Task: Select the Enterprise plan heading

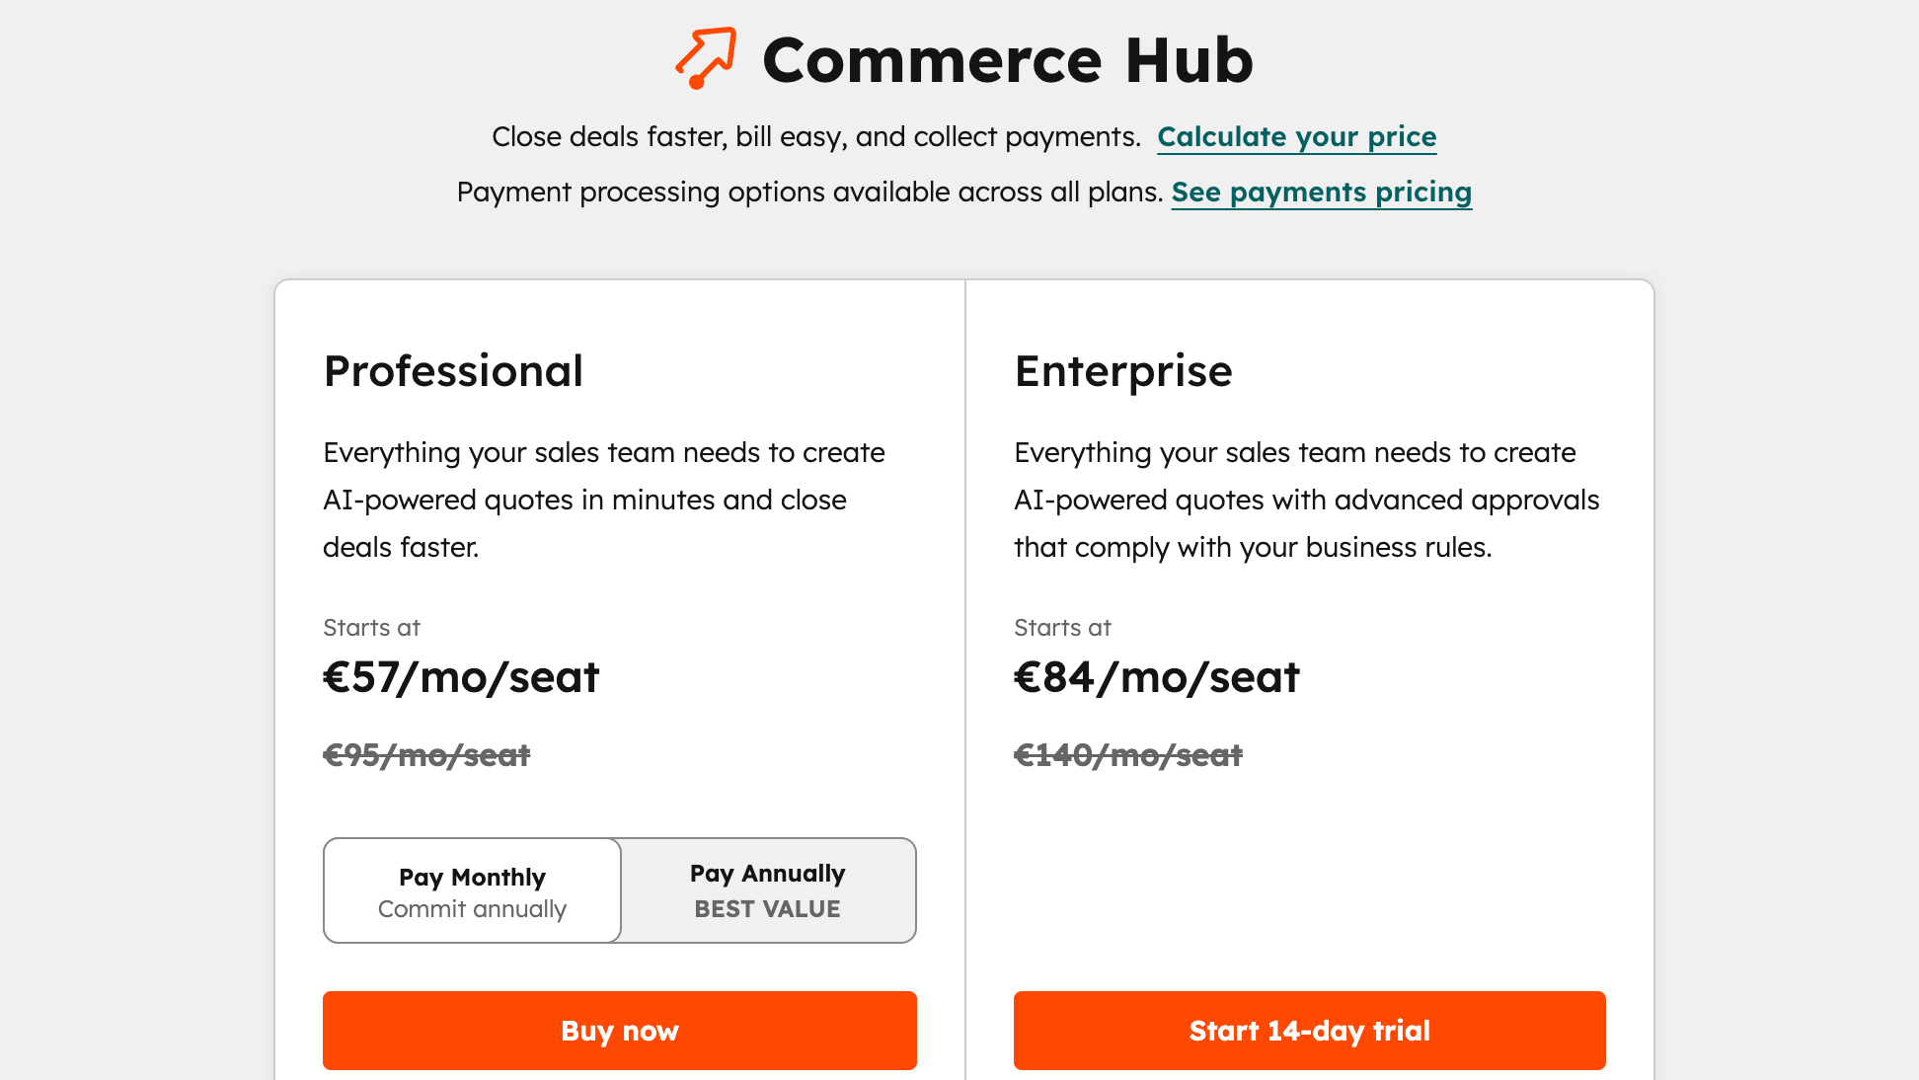Action: (1122, 371)
